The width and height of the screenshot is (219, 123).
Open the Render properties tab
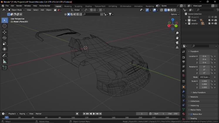pos(183,57)
